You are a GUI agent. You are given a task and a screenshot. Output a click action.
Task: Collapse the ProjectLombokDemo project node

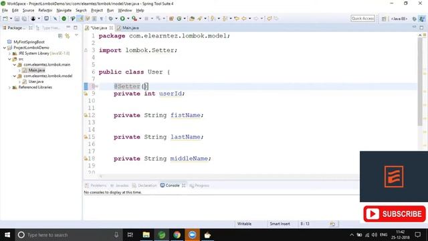coord(5,48)
